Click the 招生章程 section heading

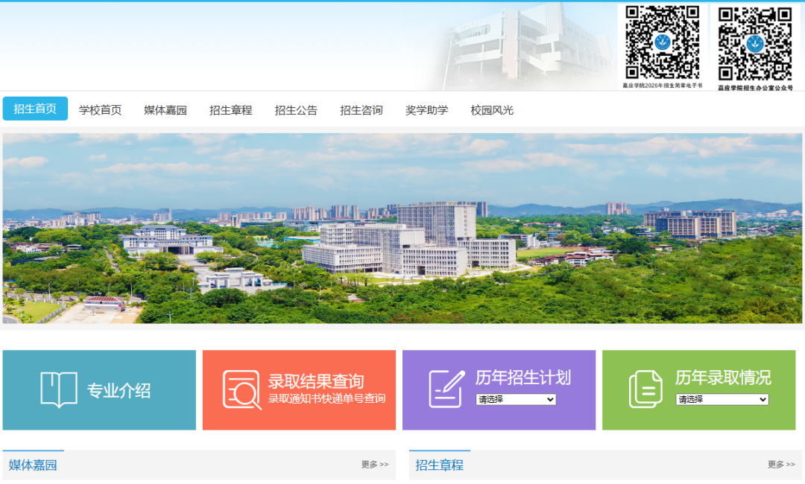[440, 465]
